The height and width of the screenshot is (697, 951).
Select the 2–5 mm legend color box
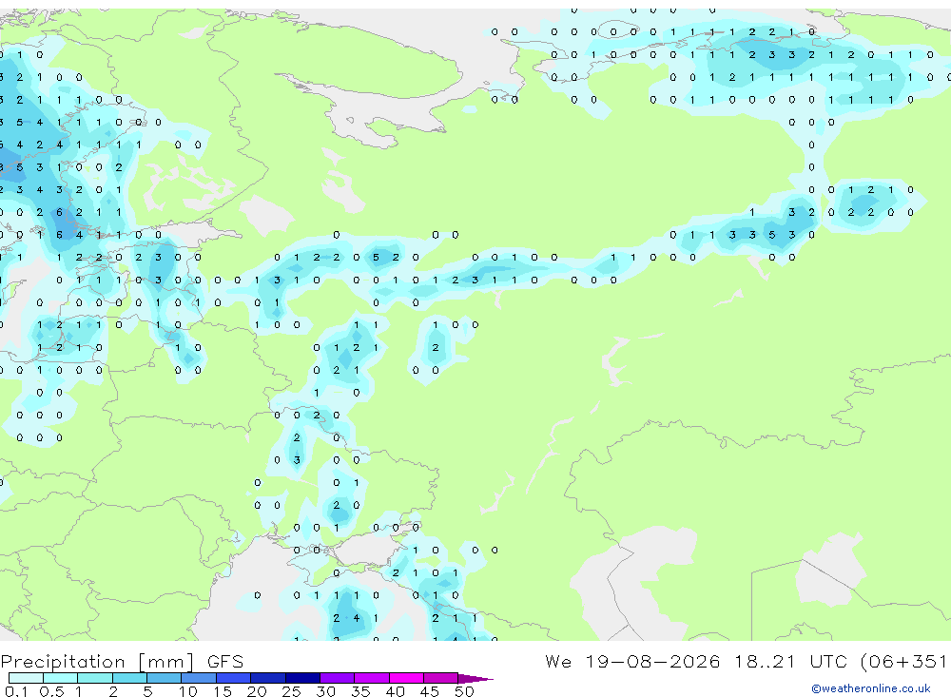click(x=129, y=678)
